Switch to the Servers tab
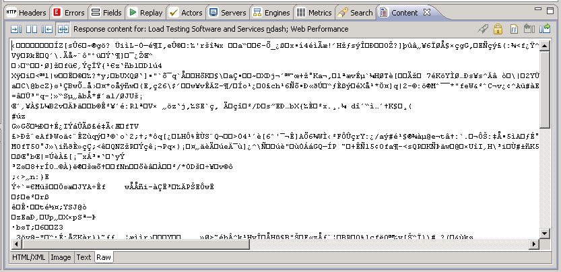Image resolution: width=561 pixels, height=272 pixels. tap(228, 13)
